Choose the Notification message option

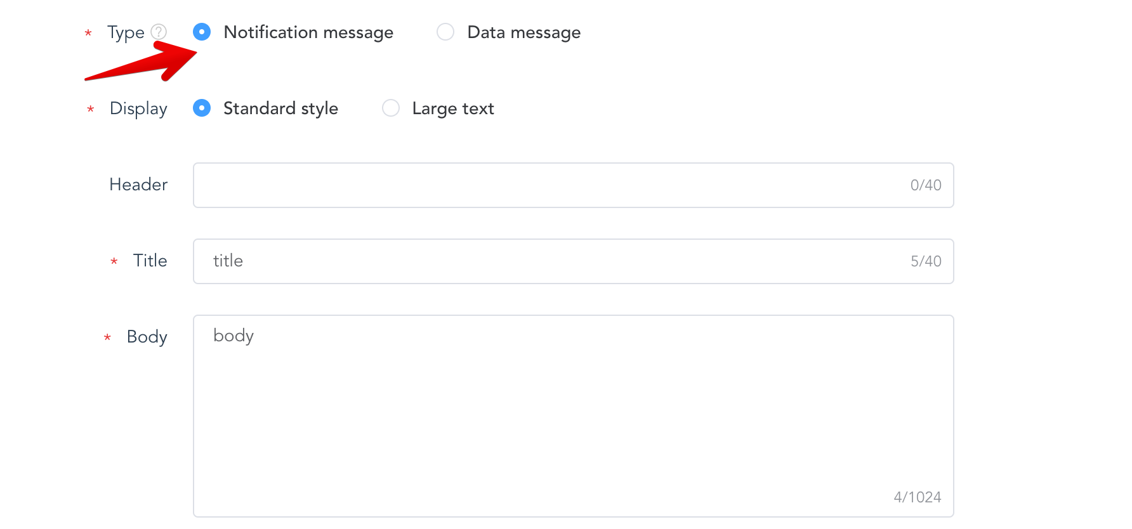[201, 32]
